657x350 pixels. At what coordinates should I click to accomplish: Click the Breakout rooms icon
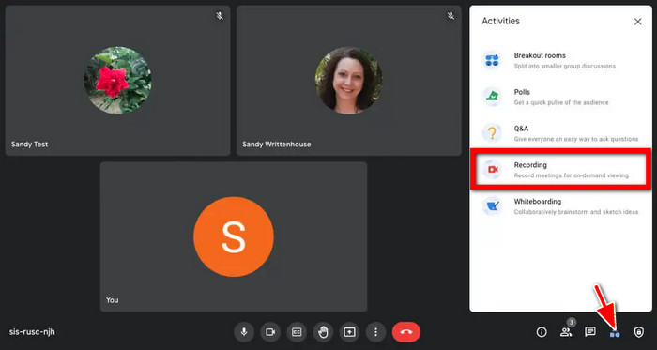[492, 60]
